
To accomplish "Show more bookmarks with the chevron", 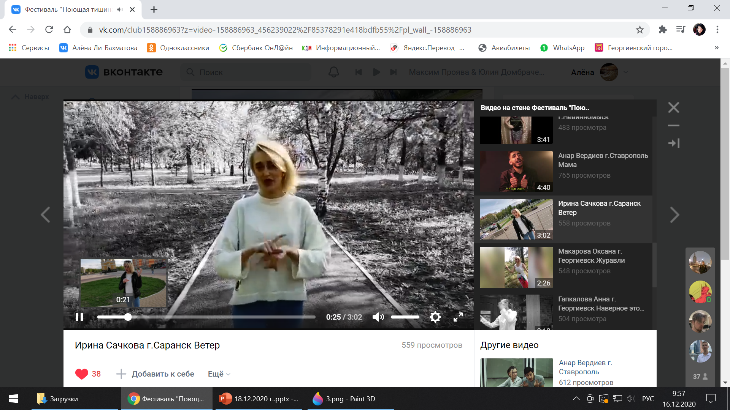I will coord(717,48).
